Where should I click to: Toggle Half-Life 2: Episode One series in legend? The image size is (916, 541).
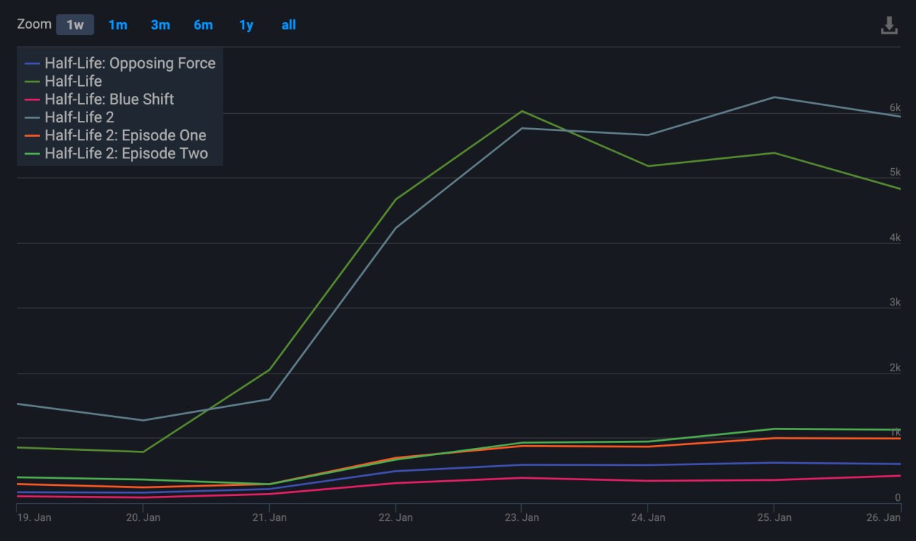pyautogui.click(x=115, y=135)
